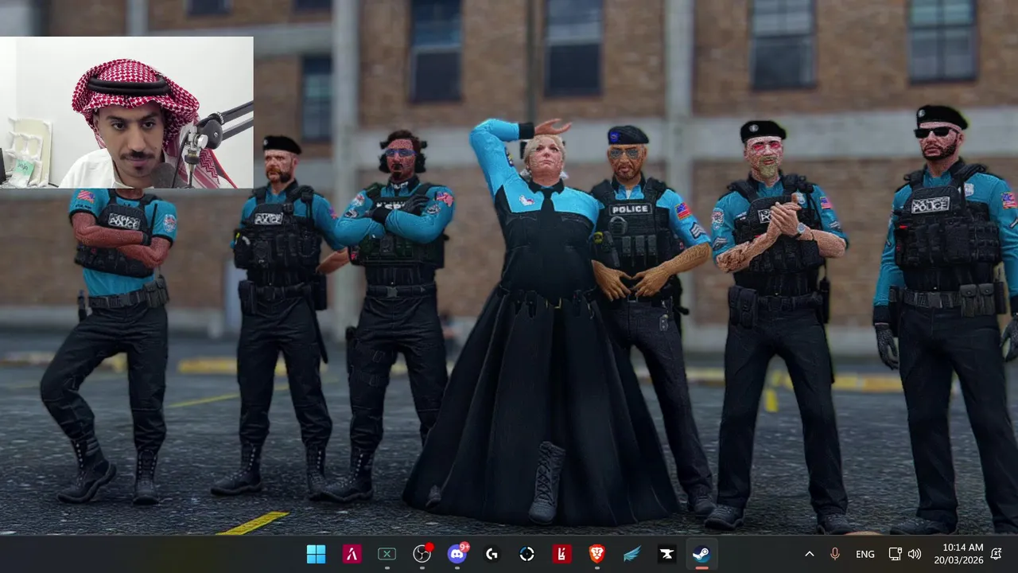The width and height of the screenshot is (1018, 573).
Task: Open the black anvil app icon in taskbar
Action: click(666, 554)
